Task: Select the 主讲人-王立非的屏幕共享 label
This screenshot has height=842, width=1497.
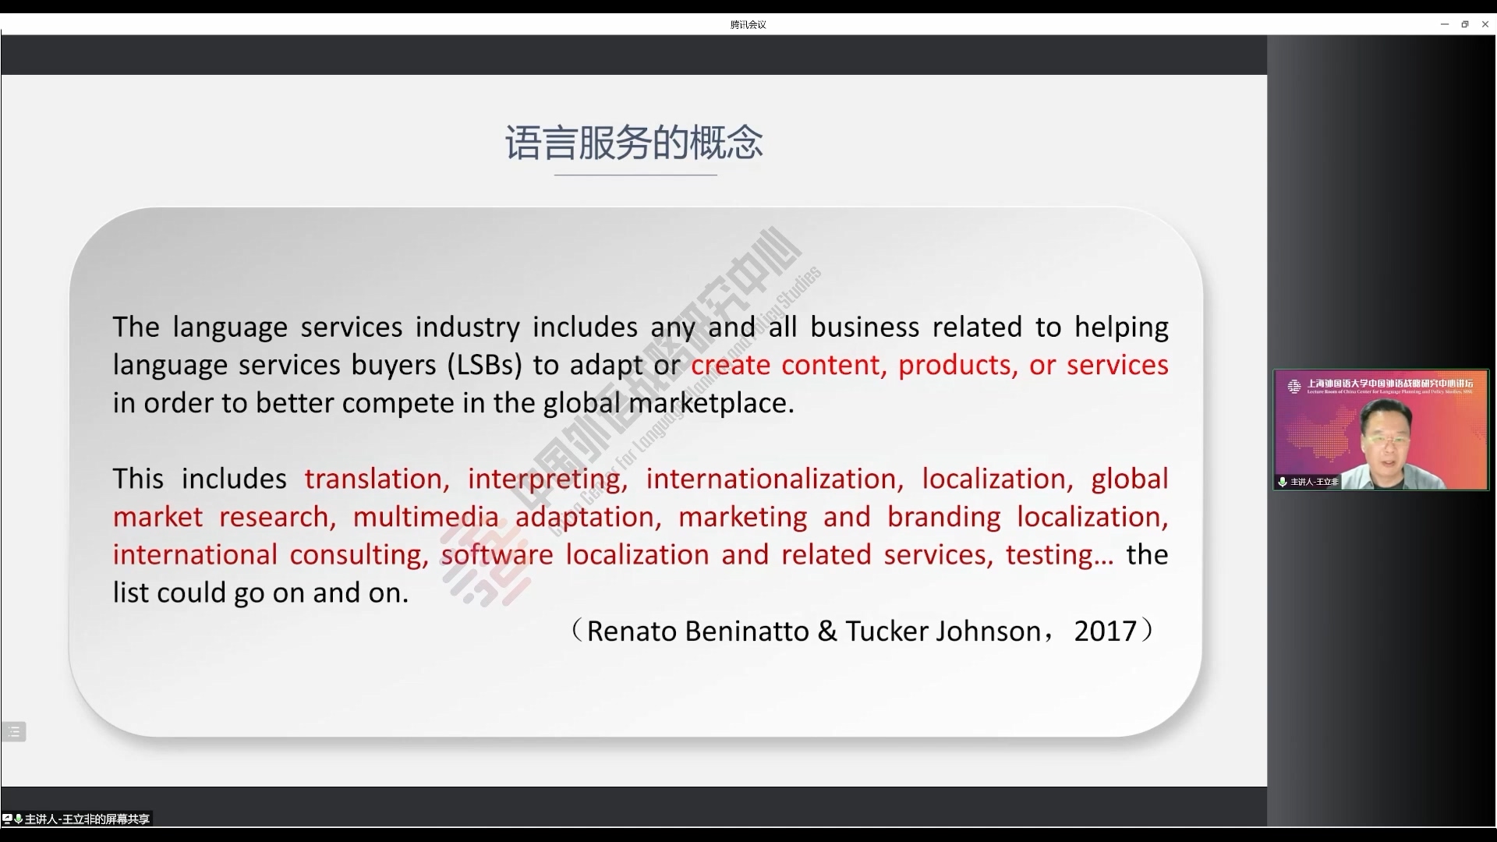Action: point(87,819)
